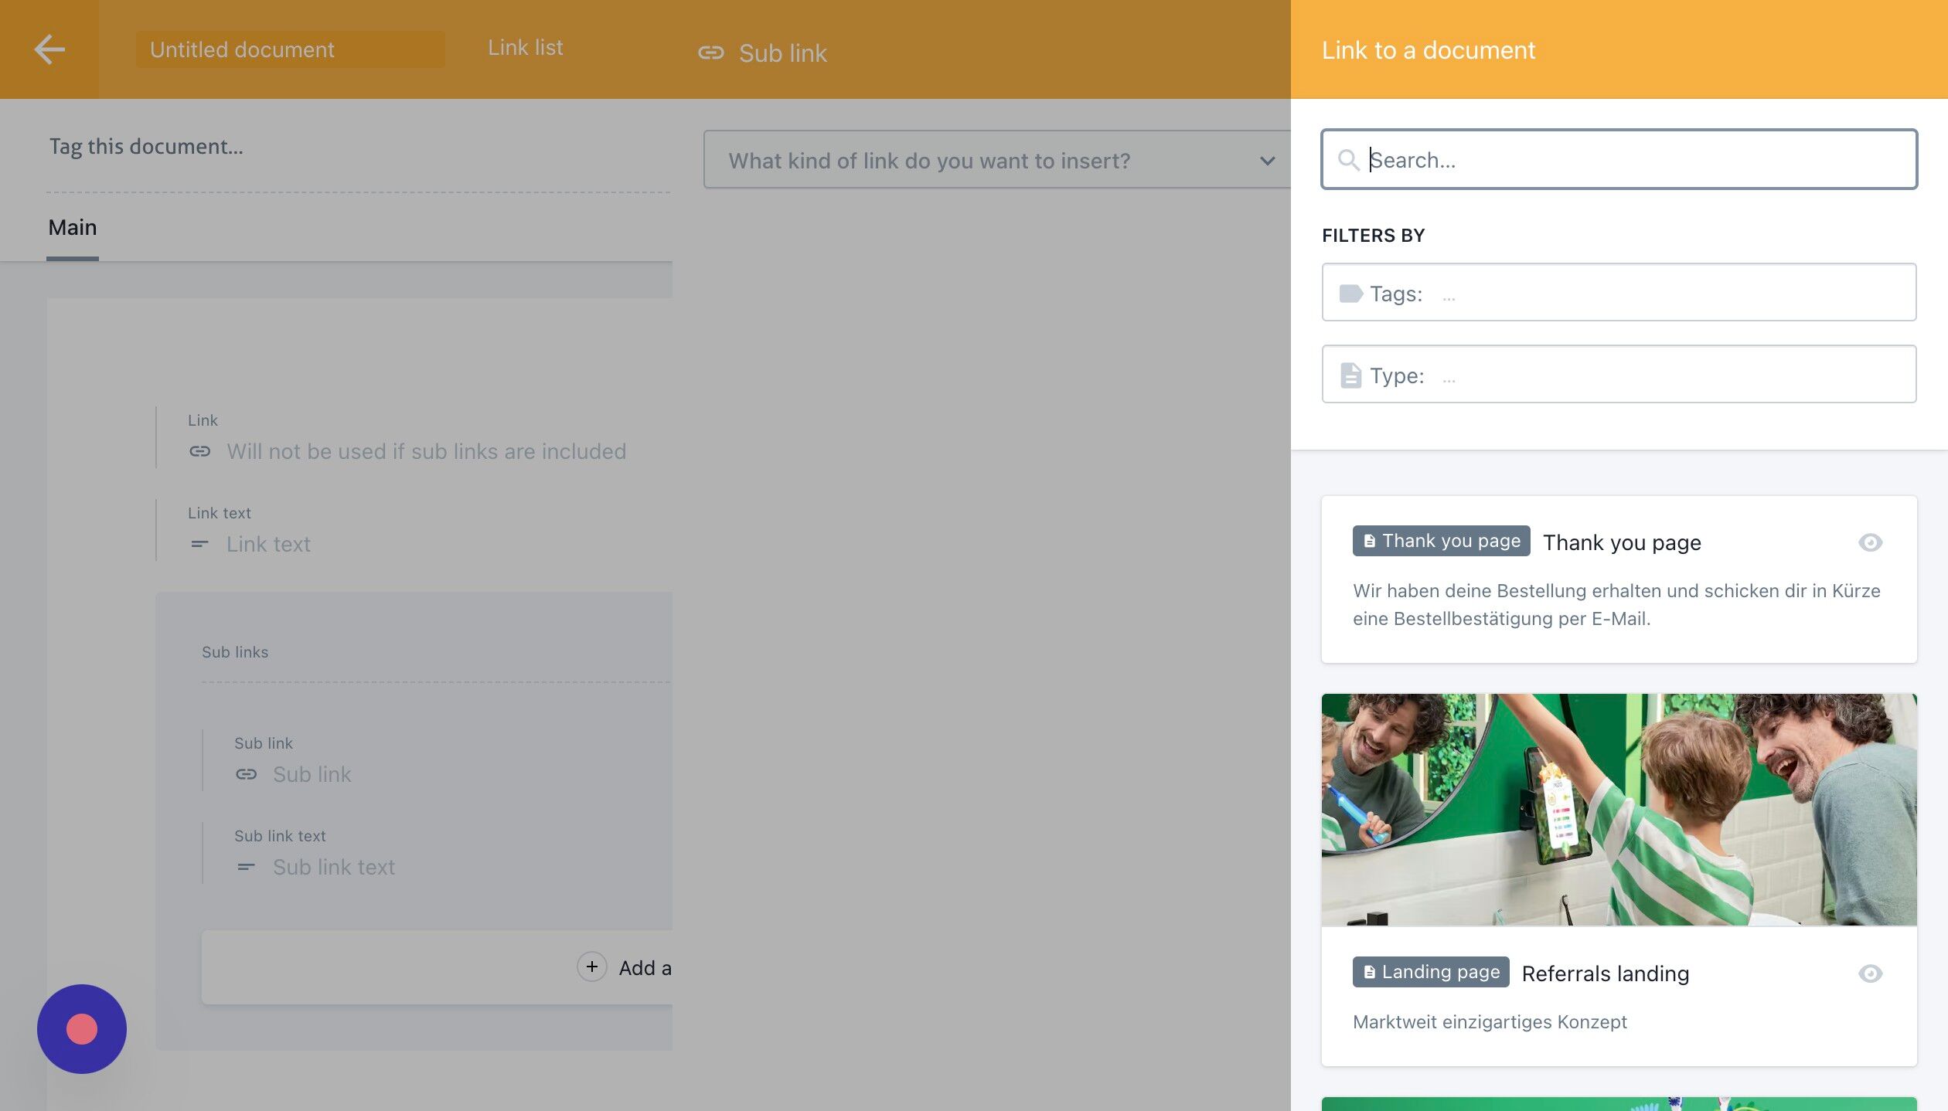Click the plus icon to add sub link
The height and width of the screenshot is (1111, 1948).
click(591, 967)
